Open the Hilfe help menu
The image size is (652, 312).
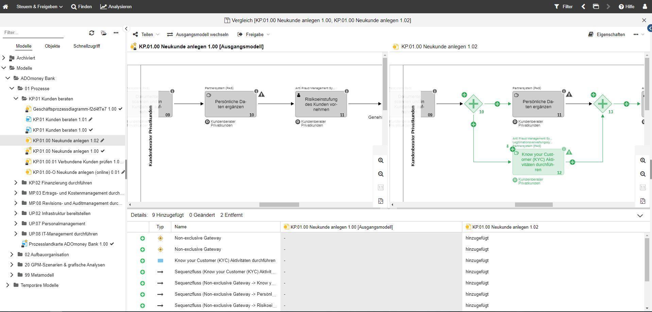coord(627,6)
